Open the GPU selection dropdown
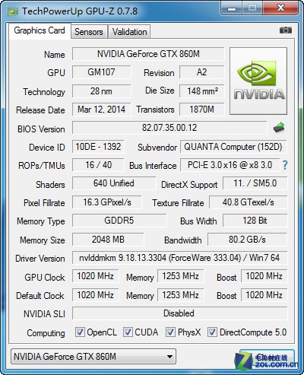Viewport: 304px width, 375px height. 93,357
